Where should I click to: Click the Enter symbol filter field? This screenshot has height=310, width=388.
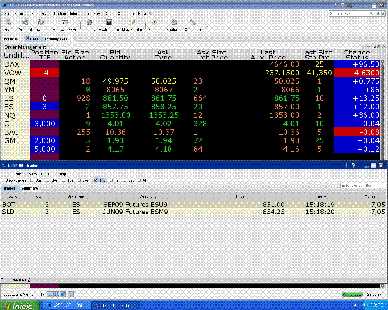point(363,186)
